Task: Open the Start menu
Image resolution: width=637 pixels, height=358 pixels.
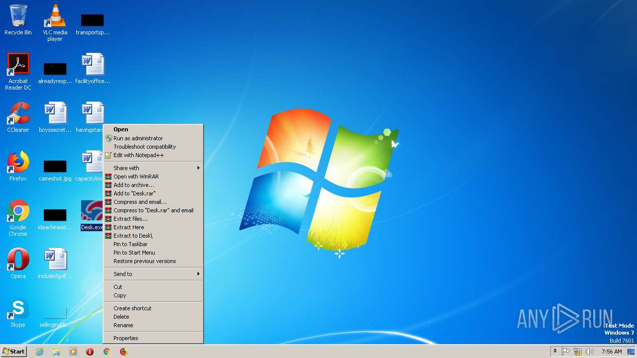Action: point(14,352)
